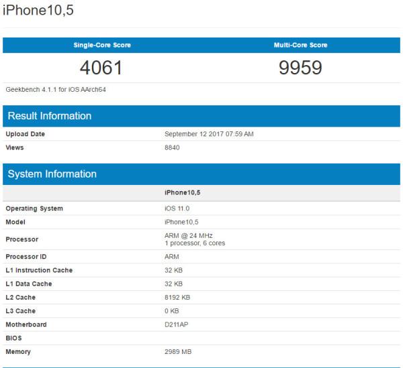Screen dimensions: 403x368
Task: Click the Operating System label
Action: (x=34, y=208)
